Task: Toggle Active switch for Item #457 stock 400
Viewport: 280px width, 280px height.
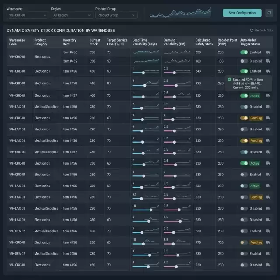Action: 244,95
